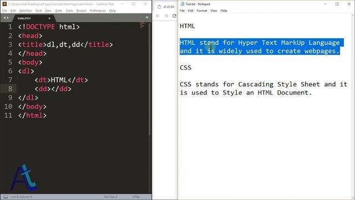Open the Tab Size: 4 selector

point(110,197)
